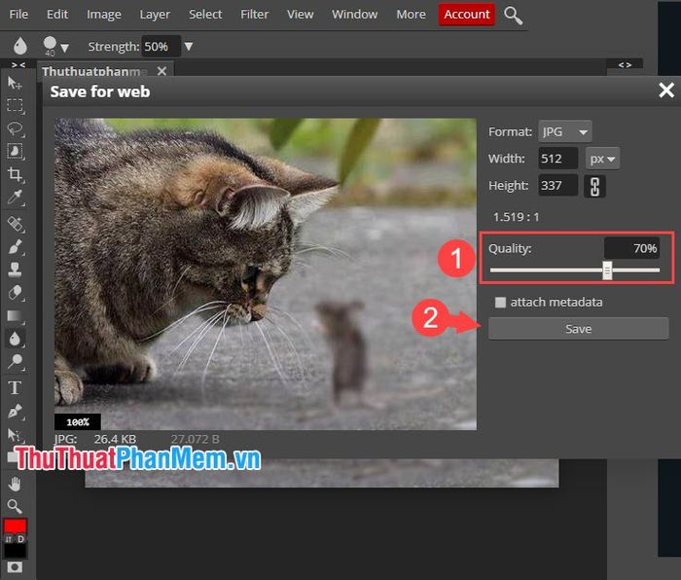Click the Quality slider handle

(607, 271)
